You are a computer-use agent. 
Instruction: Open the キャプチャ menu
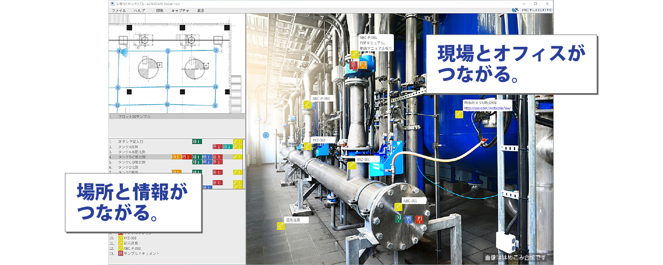click(x=180, y=10)
